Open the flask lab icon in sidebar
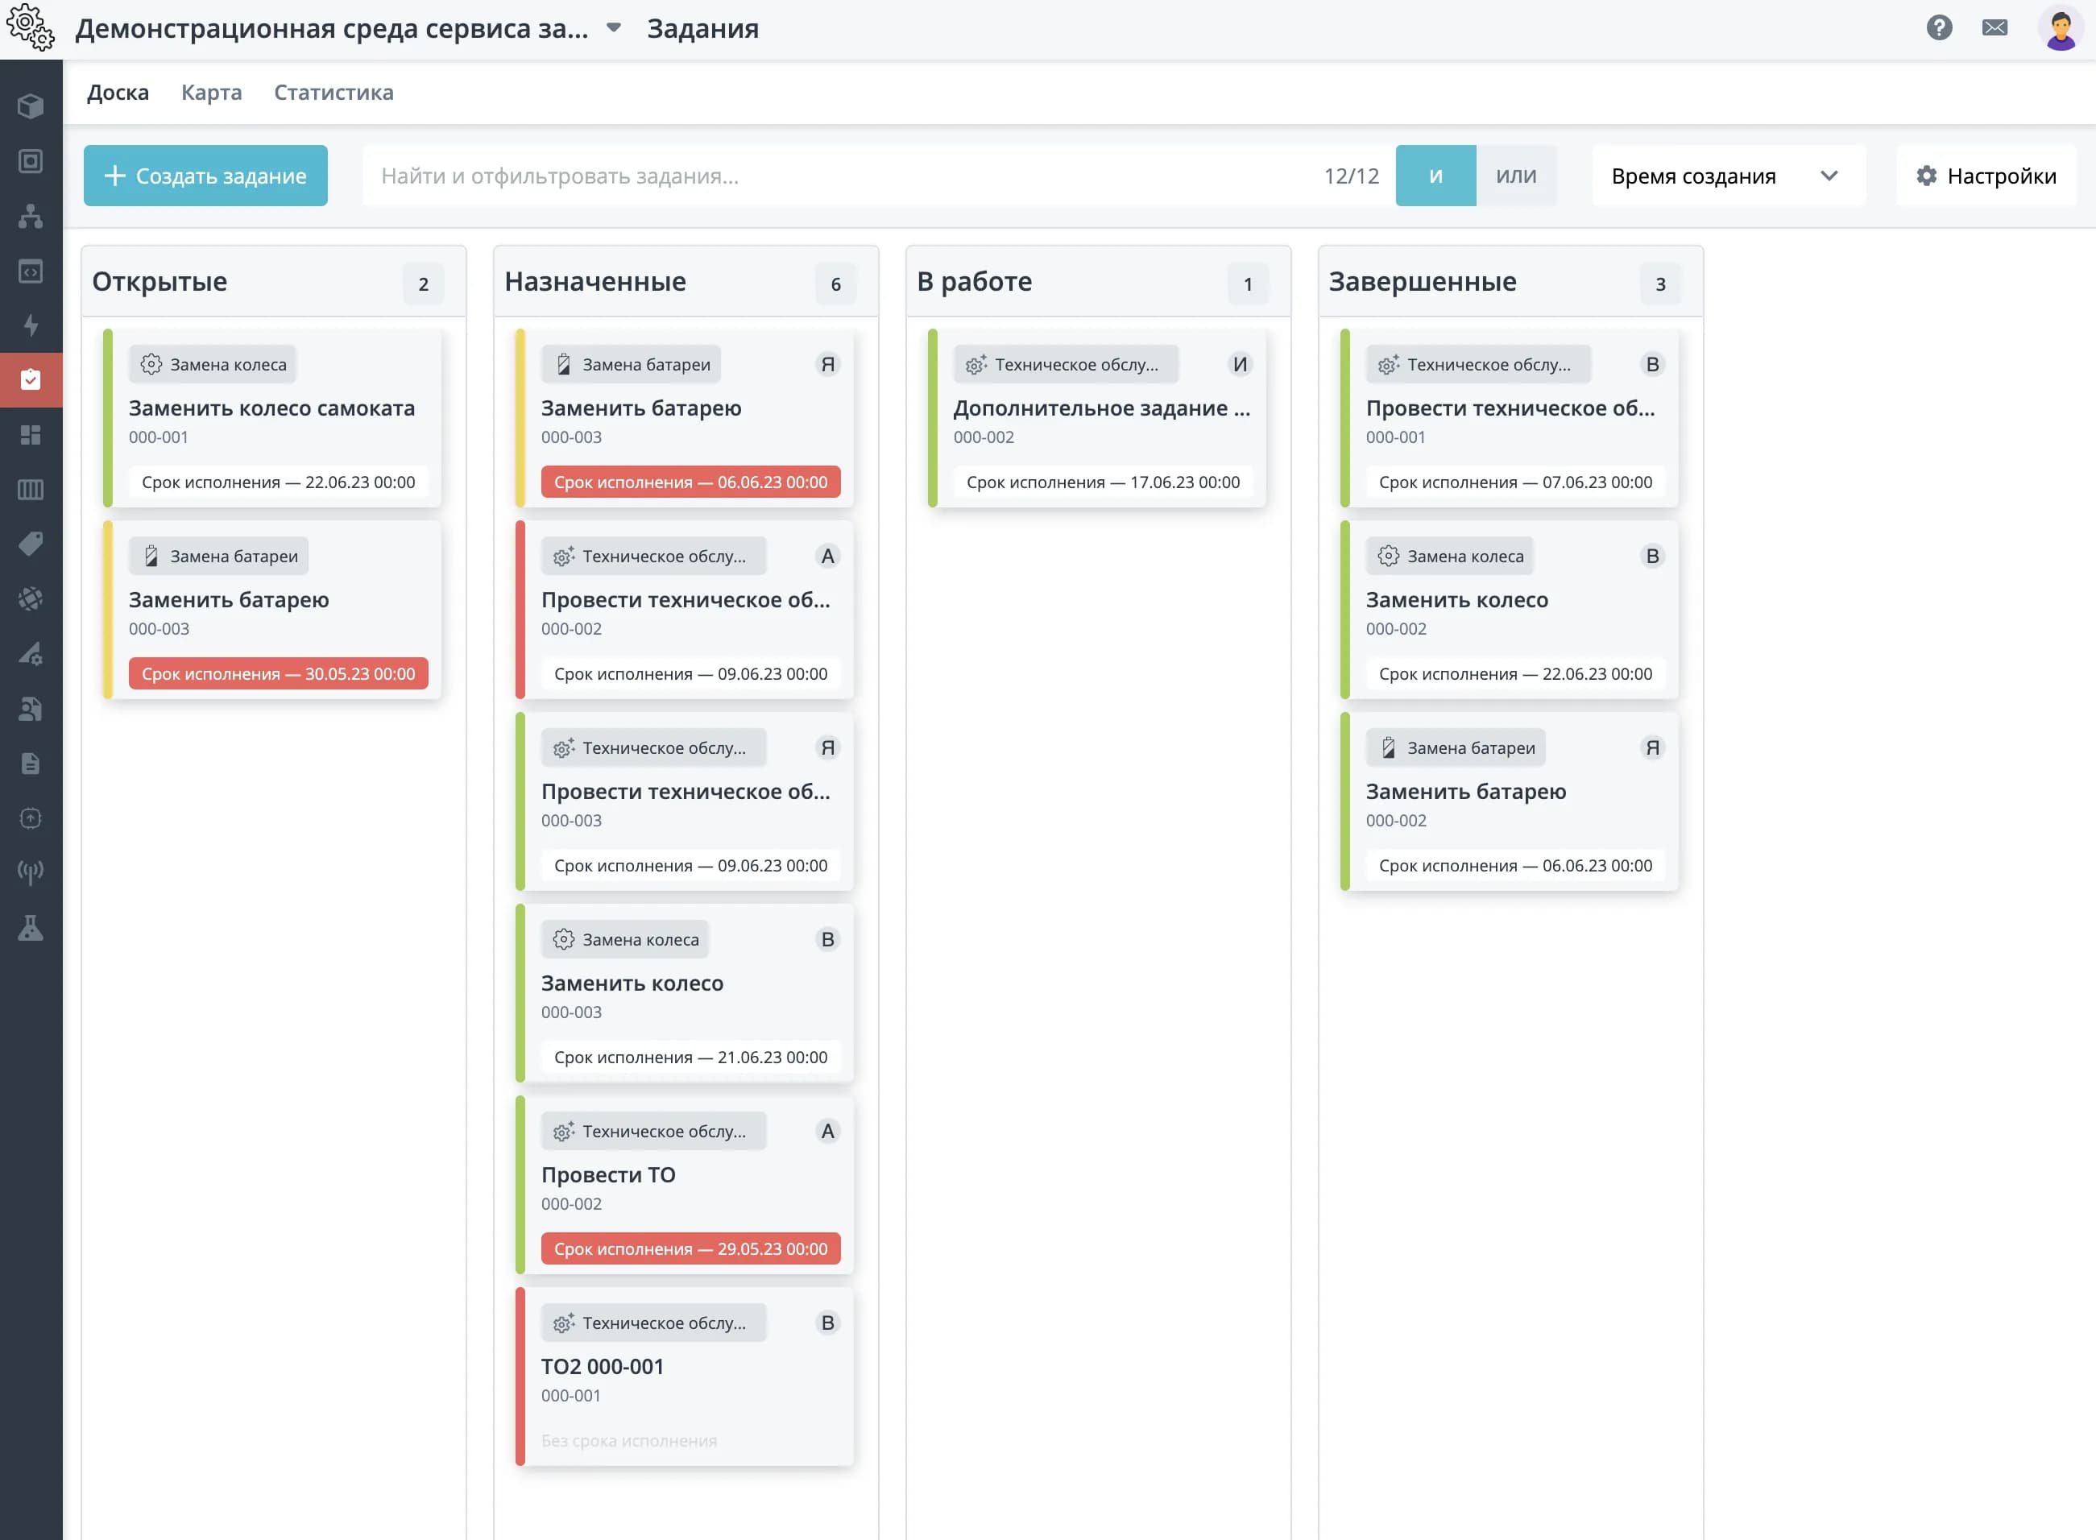The height and width of the screenshot is (1540, 2096). (31, 928)
